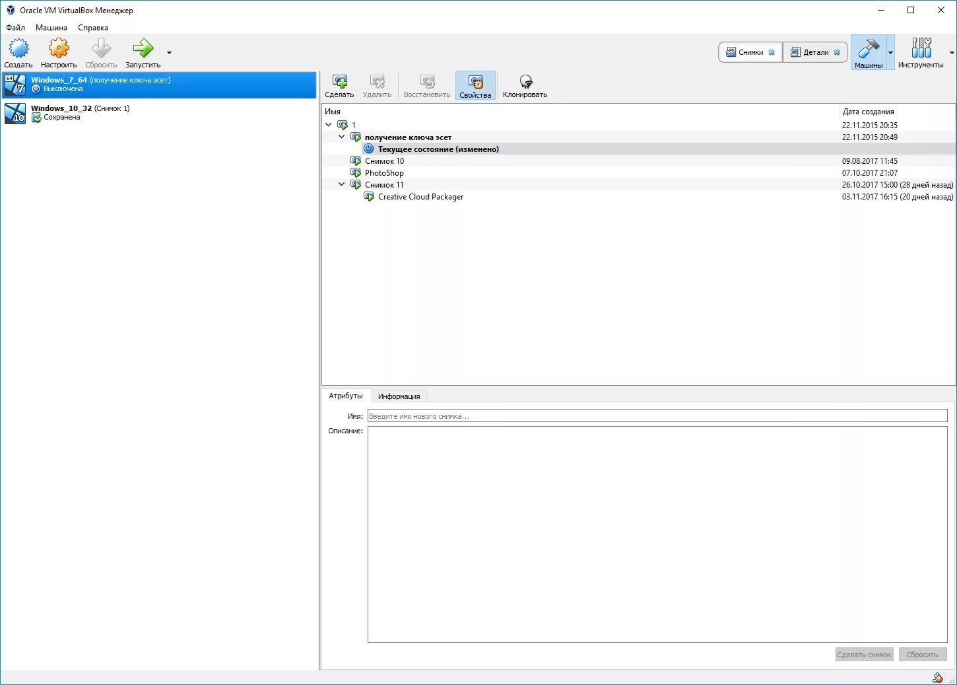Image resolution: width=957 pixels, height=685 pixels.
Task: Click the PhotoShop snapshot icon
Action: click(356, 172)
